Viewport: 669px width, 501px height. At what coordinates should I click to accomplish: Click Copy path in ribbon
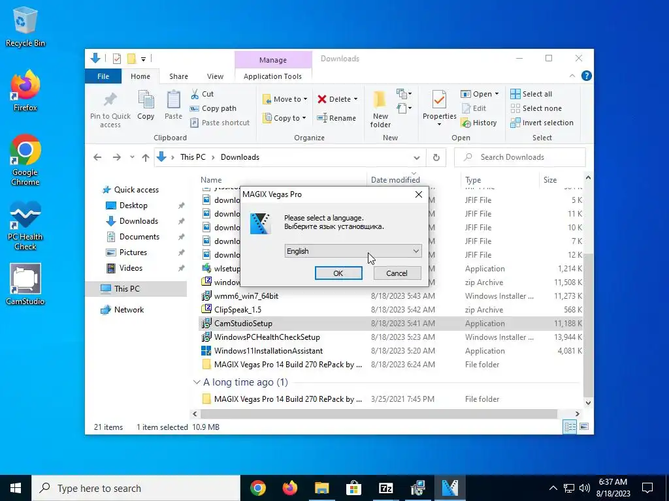click(x=213, y=108)
